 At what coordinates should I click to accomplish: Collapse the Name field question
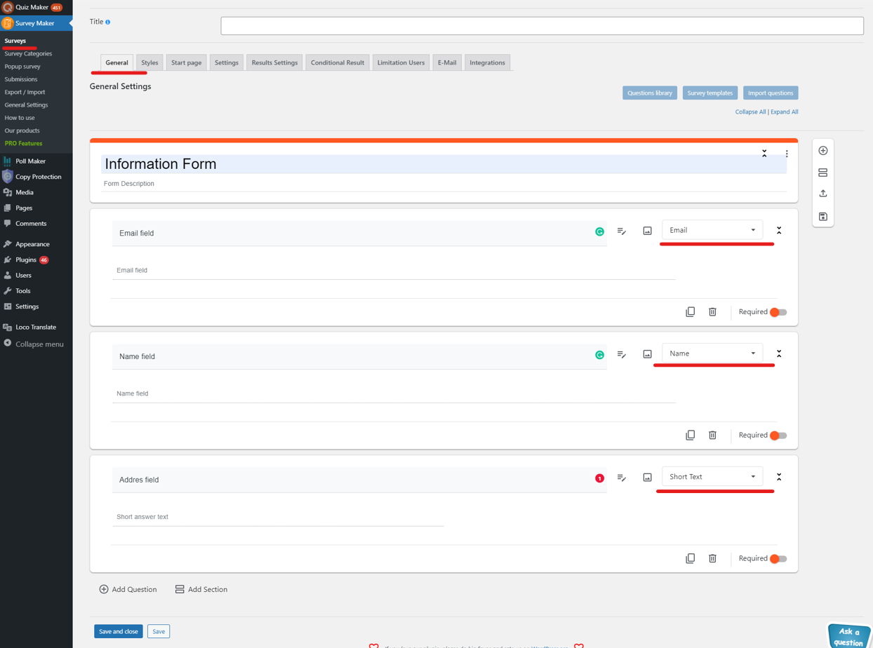(779, 354)
